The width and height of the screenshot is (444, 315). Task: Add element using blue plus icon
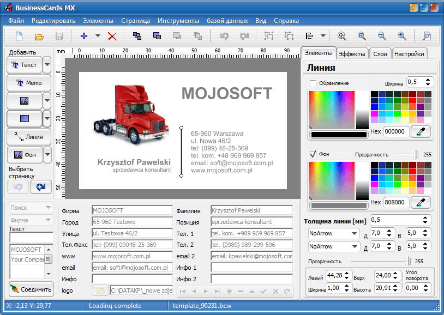(x=84, y=36)
